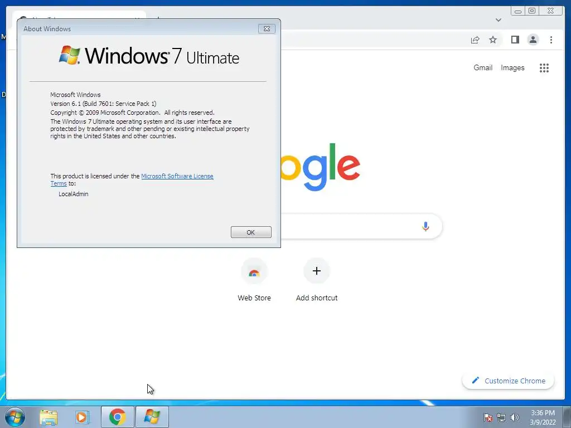Image resolution: width=571 pixels, height=428 pixels.
Task: Click the Copyright 2009 Microsoft Corporation line
Action: pyautogui.click(x=132, y=113)
